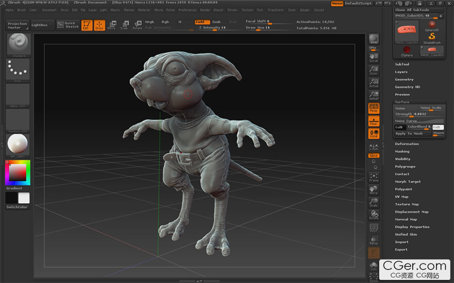Toggle Zadd sculpt mode

click(202, 22)
